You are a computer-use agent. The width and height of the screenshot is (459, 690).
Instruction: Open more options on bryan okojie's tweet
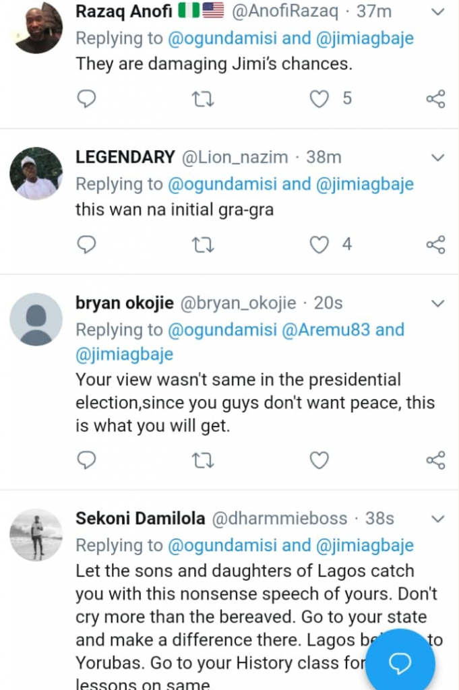[437, 303]
